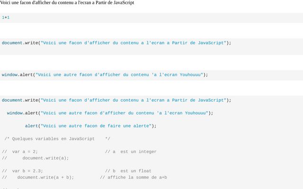Click the alert line mentioning 'faire une alerte'
303x189 pixels.
pyautogui.click(x=90, y=126)
